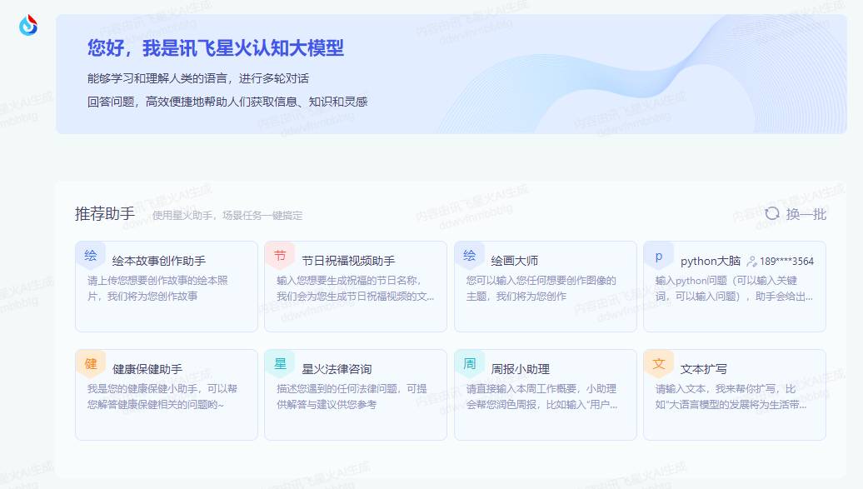Click the 节日祝福视频助手 red badge icon
The image size is (863, 489).
point(279,256)
